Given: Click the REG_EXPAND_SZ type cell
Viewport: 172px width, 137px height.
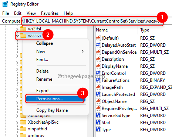Looking at the screenshot, I should [156, 87].
